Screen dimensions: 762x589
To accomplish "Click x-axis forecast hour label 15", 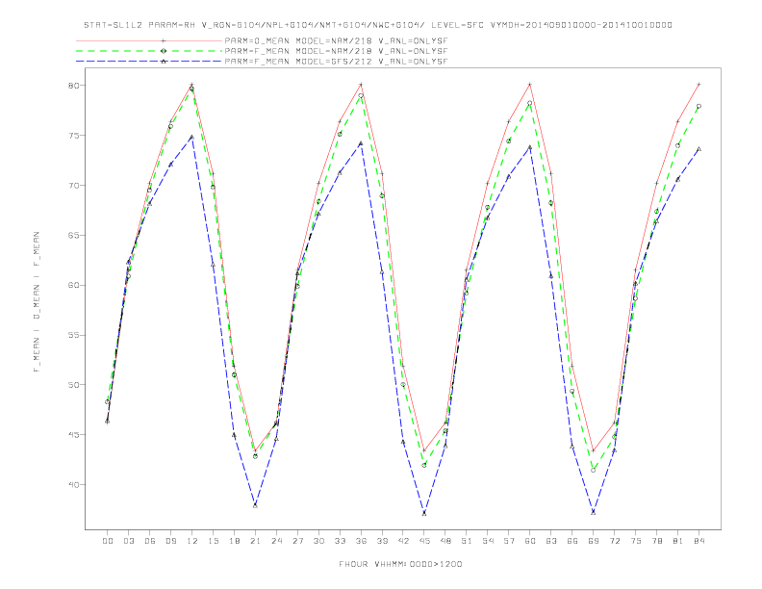I will tap(213, 541).
